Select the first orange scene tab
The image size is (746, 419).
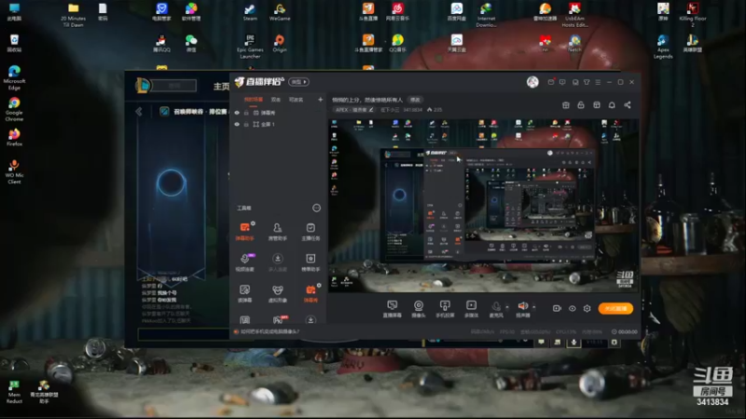pos(253,100)
